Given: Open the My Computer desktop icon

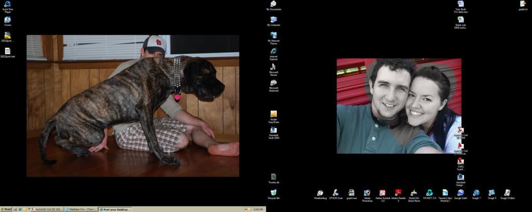Looking at the screenshot, I should pyautogui.click(x=274, y=21).
